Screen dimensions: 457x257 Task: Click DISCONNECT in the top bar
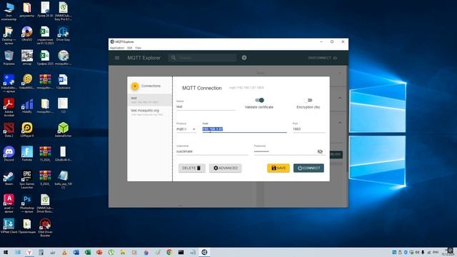tap(322, 58)
